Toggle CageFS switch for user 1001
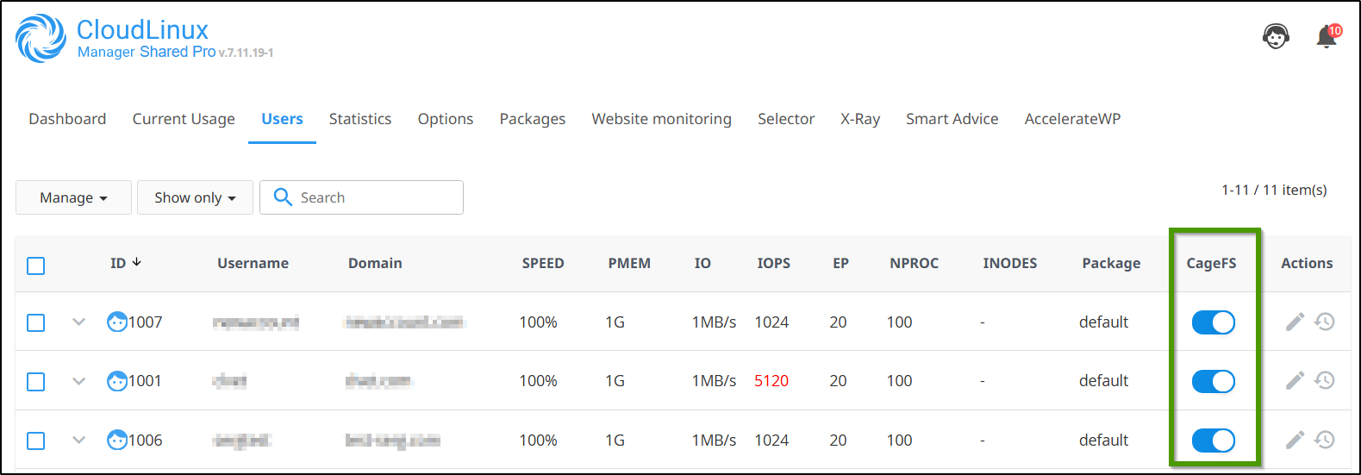Viewport: 1361px width, 475px height. pyautogui.click(x=1213, y=381)
